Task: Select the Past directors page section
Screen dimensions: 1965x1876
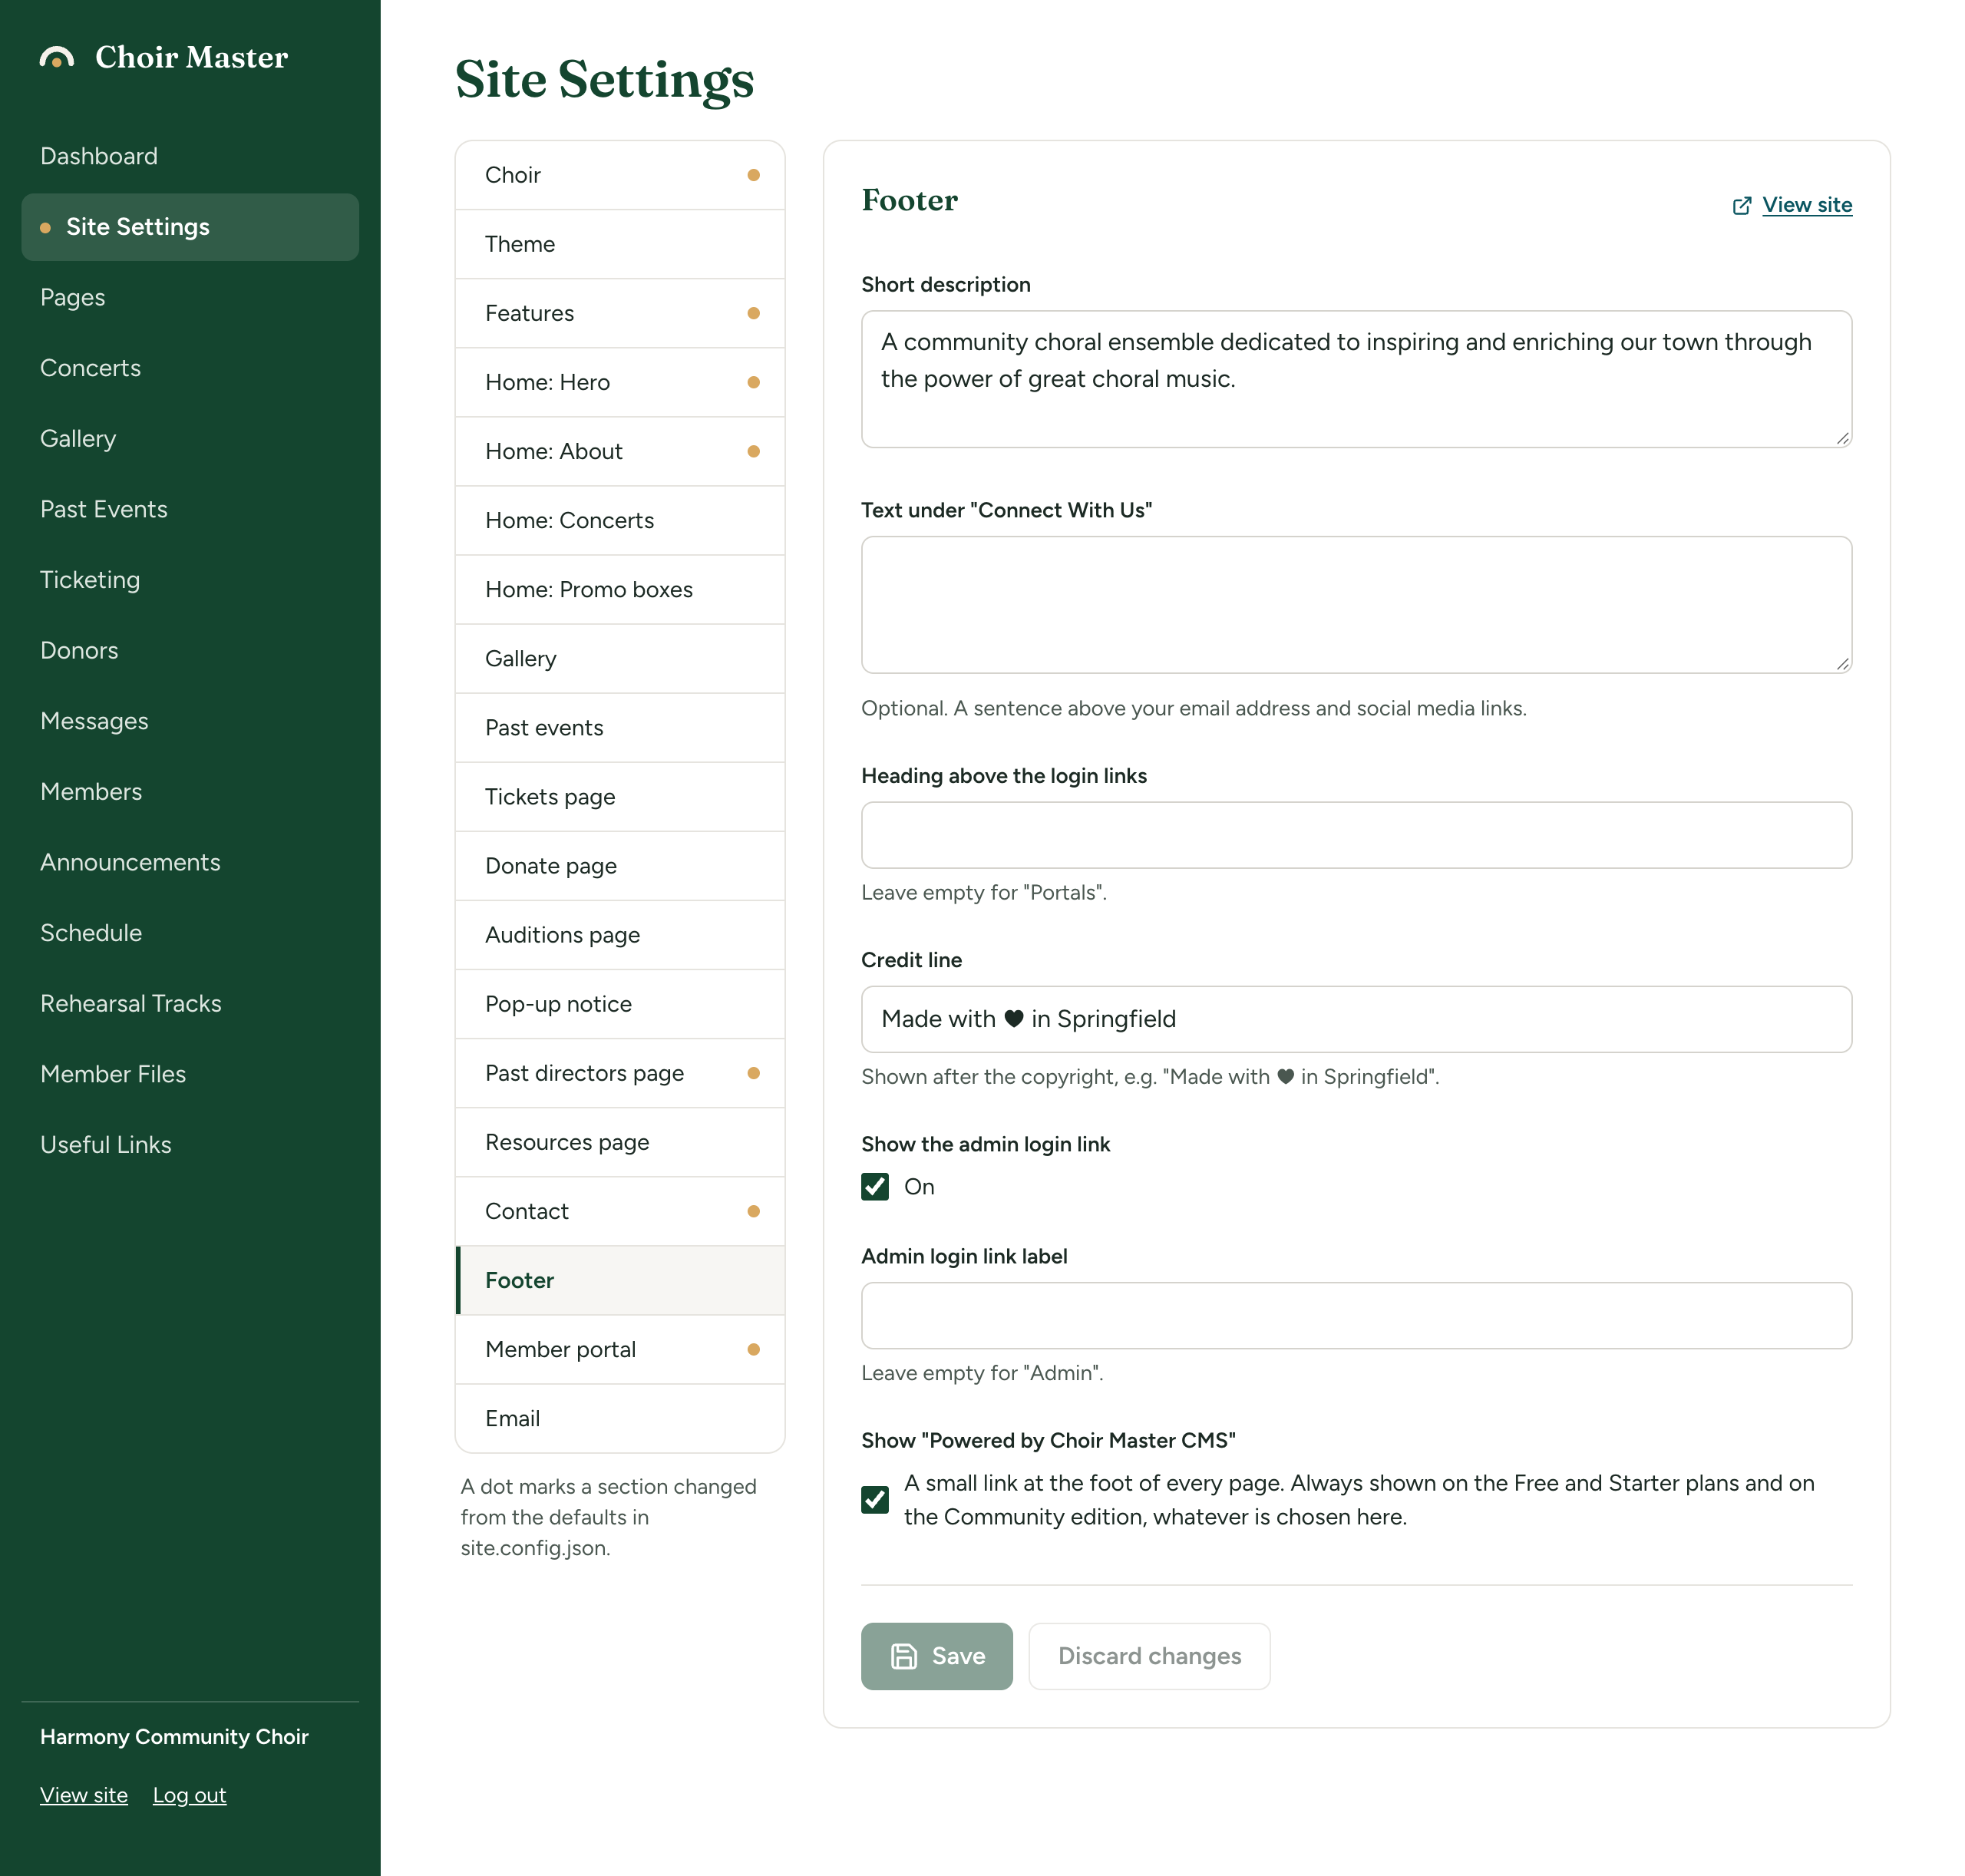Action: tap(620, 1073)
